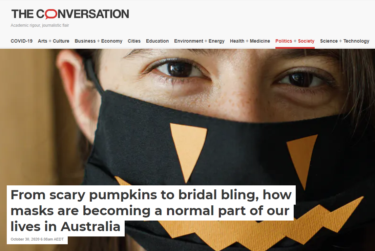The width and height of the screenshot is (375, 251).
Task: Open the Science section
Action: tap(329, 41)
